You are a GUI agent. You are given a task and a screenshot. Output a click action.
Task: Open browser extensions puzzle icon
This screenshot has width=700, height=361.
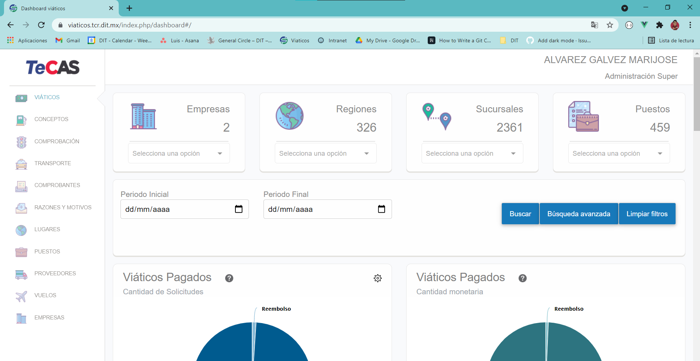pos(659,25)
